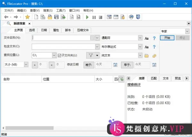
Task: Toggle the less-than size filter button
Action: 52,65
